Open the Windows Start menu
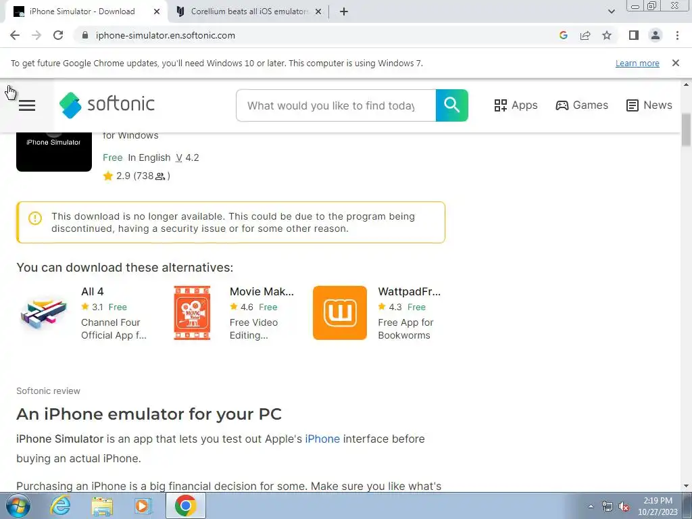 [x=18, y=505]
